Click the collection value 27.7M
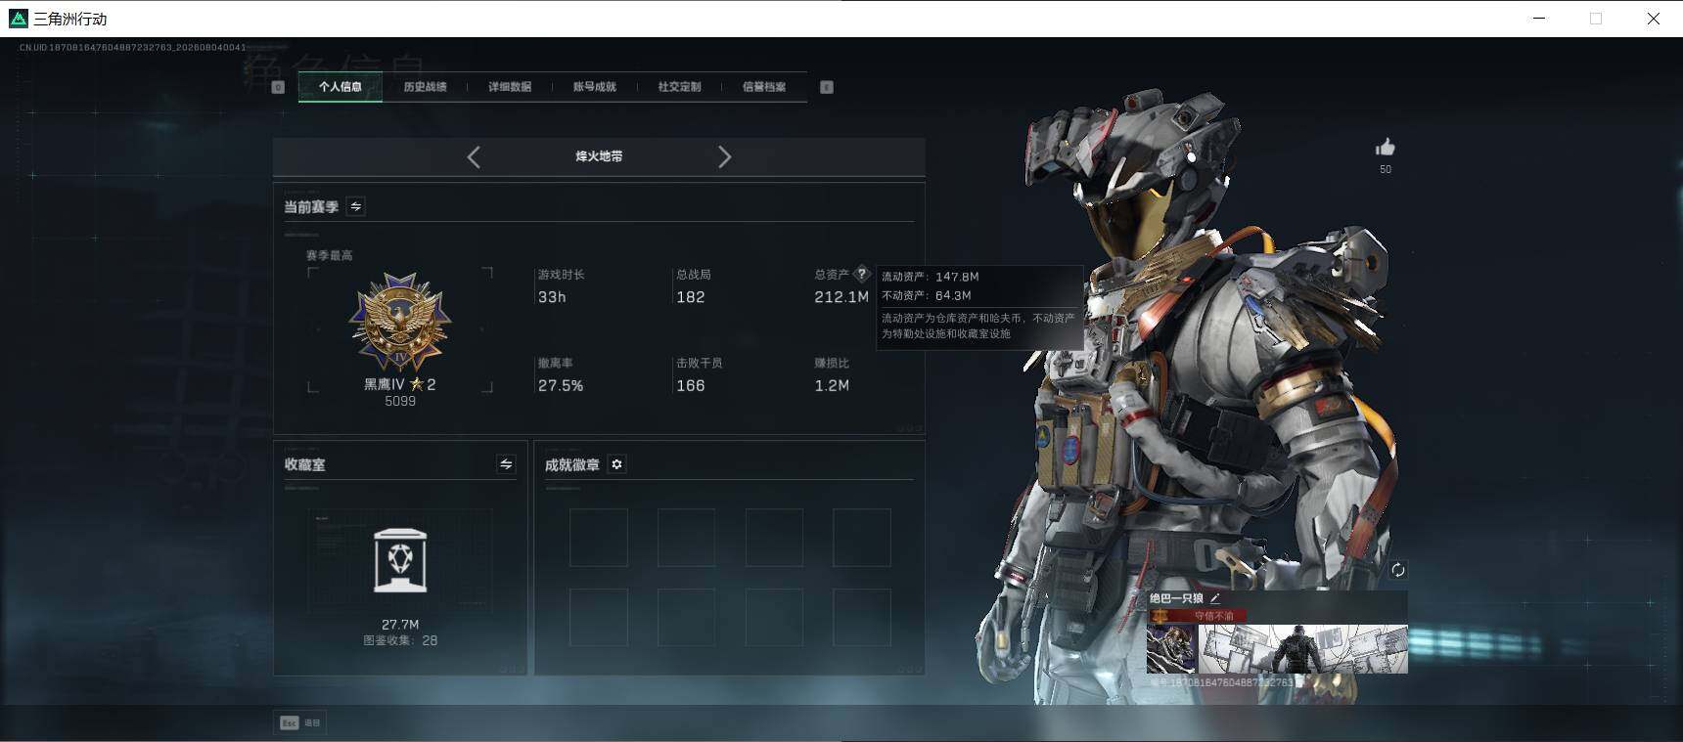Image resolution: width=1683 pixels, height=742 pixels. [400, 624]
